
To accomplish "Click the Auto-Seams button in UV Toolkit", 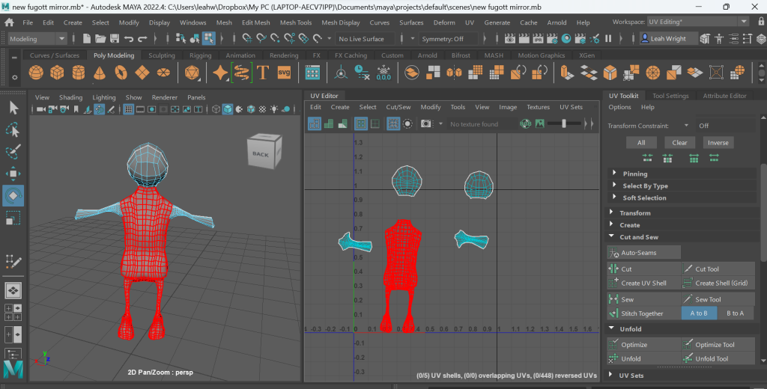I will (x=643, y=253).
